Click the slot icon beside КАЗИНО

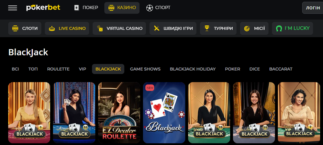click(111, 8)
